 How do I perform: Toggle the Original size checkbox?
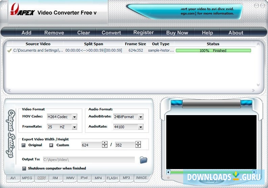[24, 145]
